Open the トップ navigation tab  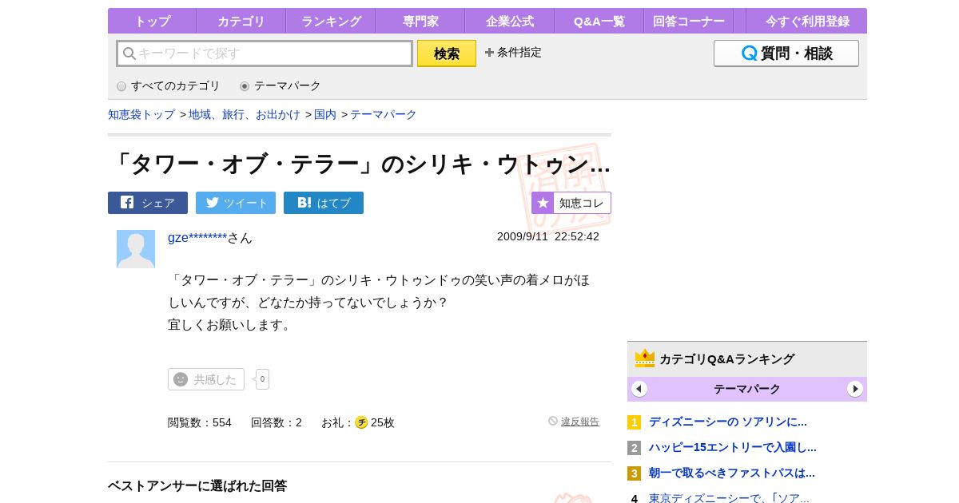152,22
